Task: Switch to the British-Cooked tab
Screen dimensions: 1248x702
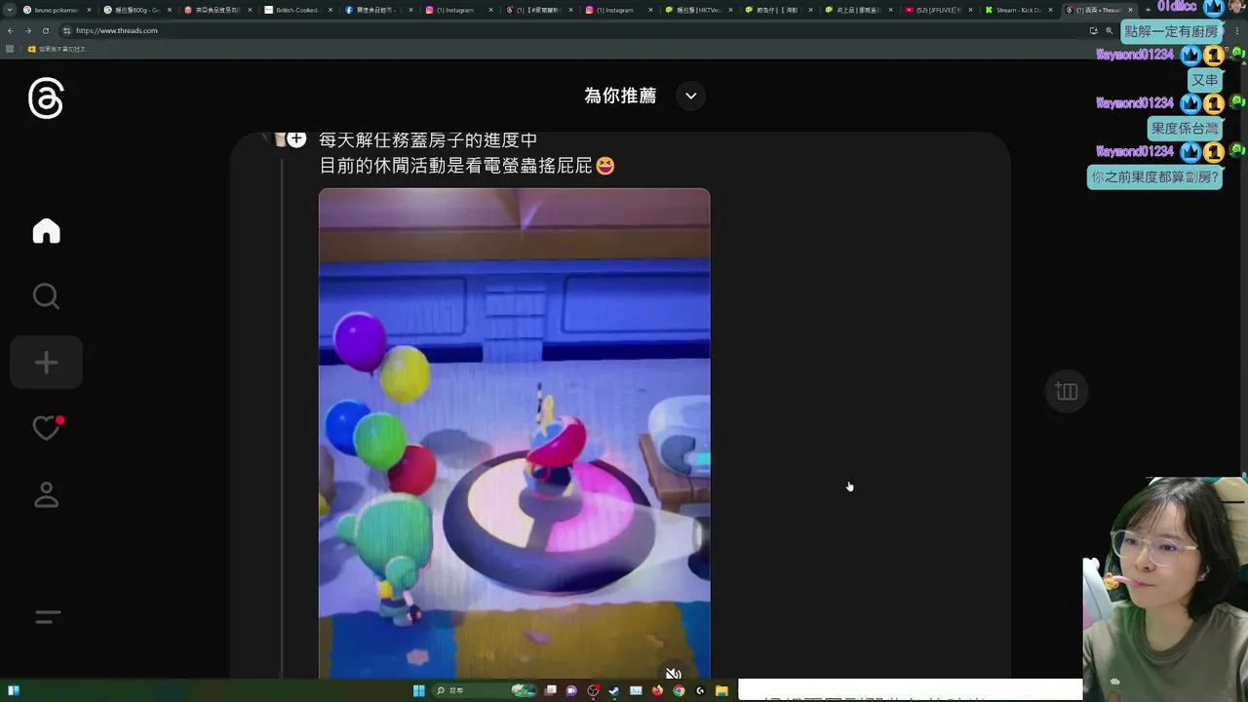Action: pos(297,10)
